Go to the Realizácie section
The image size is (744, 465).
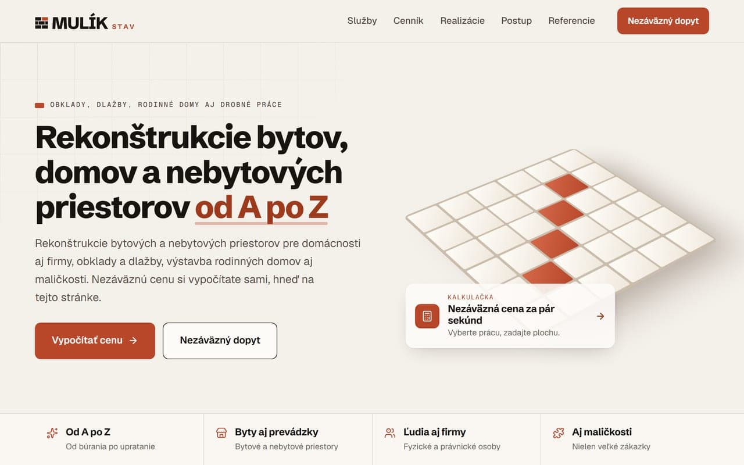point(463,21)
